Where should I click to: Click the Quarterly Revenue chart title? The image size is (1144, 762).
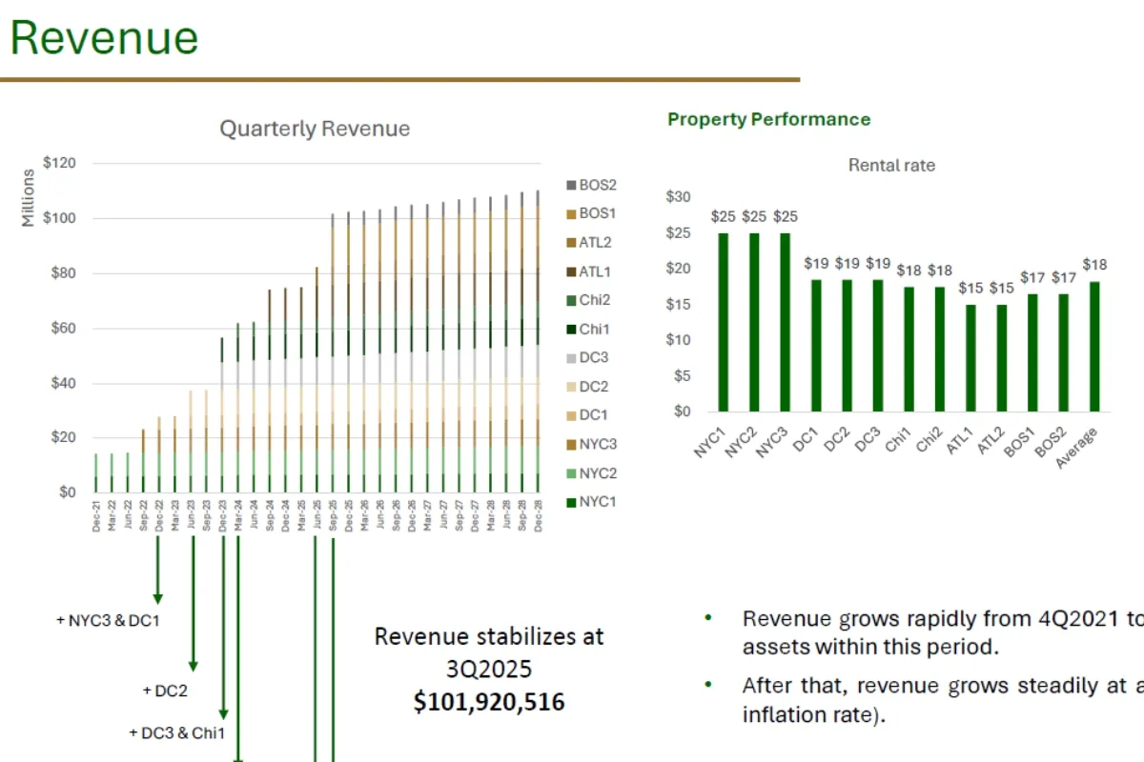[315, 129]
